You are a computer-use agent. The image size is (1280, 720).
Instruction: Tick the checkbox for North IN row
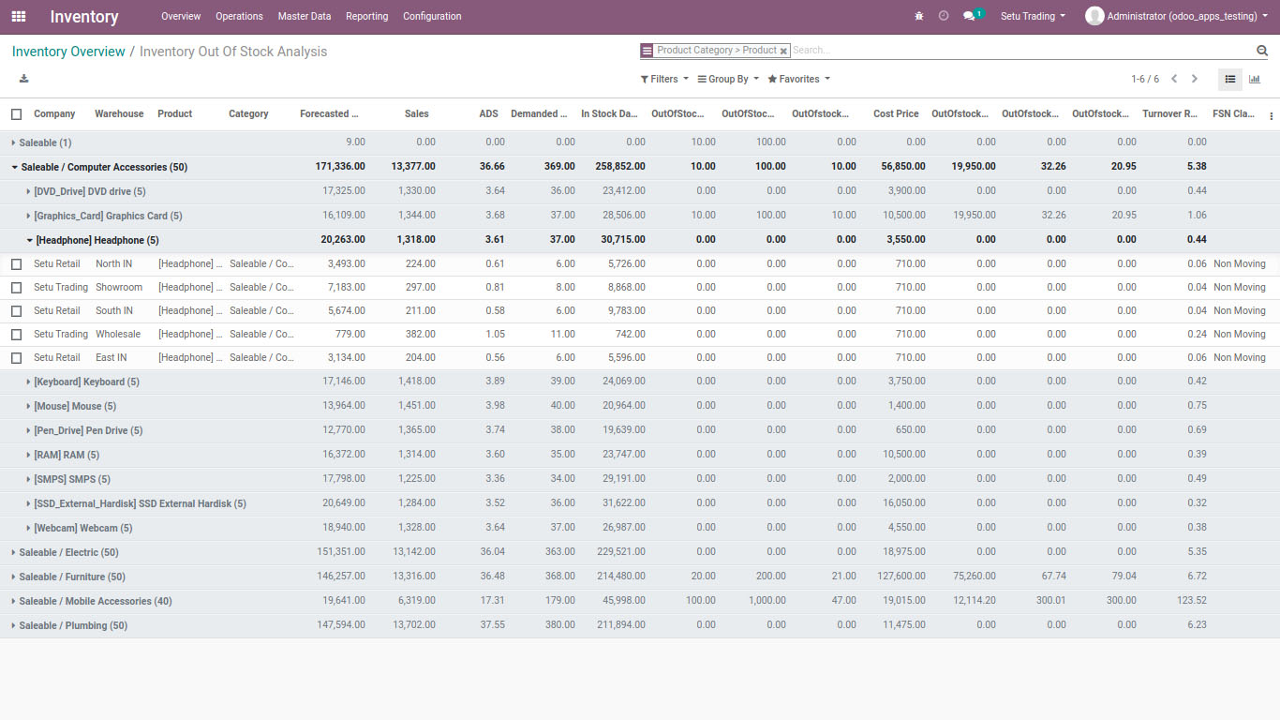coord(16,264)
